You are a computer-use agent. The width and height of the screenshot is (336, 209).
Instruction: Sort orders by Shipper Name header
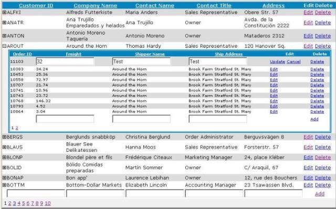(150, 54)
